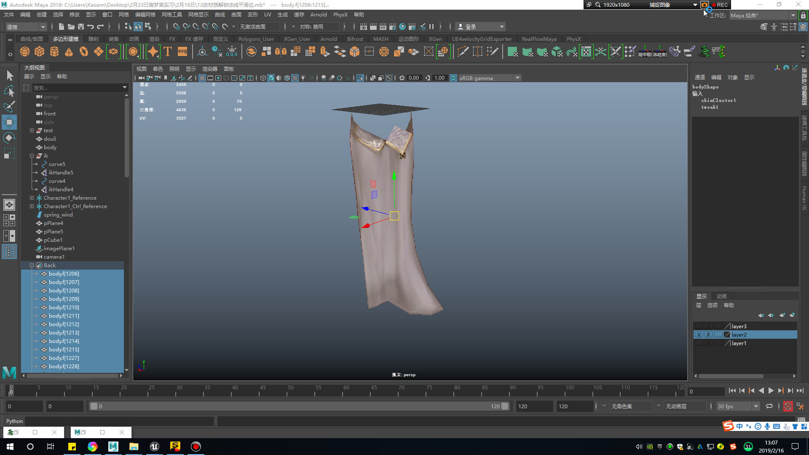The width and height of the screenshot is (809, 455).
Task: Toggle visibility box of layer1
Action: tap(699, 343)
